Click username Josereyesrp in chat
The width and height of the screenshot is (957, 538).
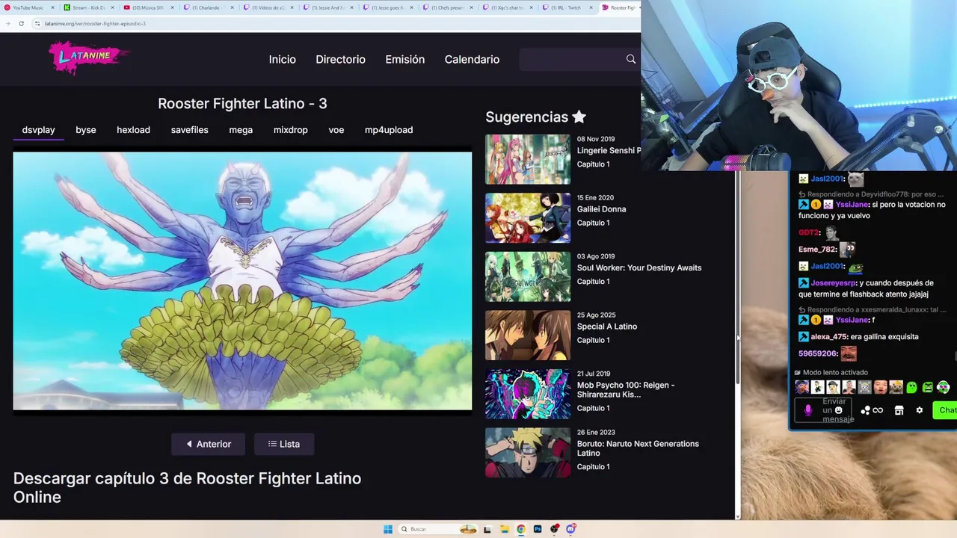(833, 283)
